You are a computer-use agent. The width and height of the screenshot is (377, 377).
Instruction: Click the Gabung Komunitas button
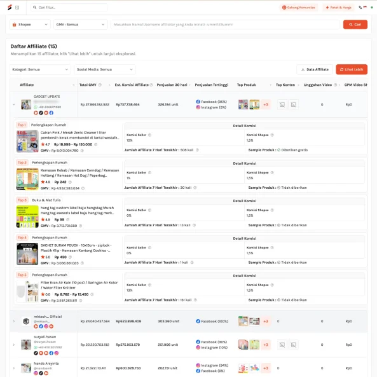click(x=299, y=8)
